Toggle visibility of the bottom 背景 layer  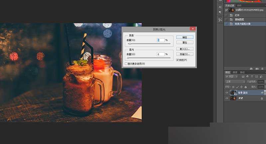(227, 98)
